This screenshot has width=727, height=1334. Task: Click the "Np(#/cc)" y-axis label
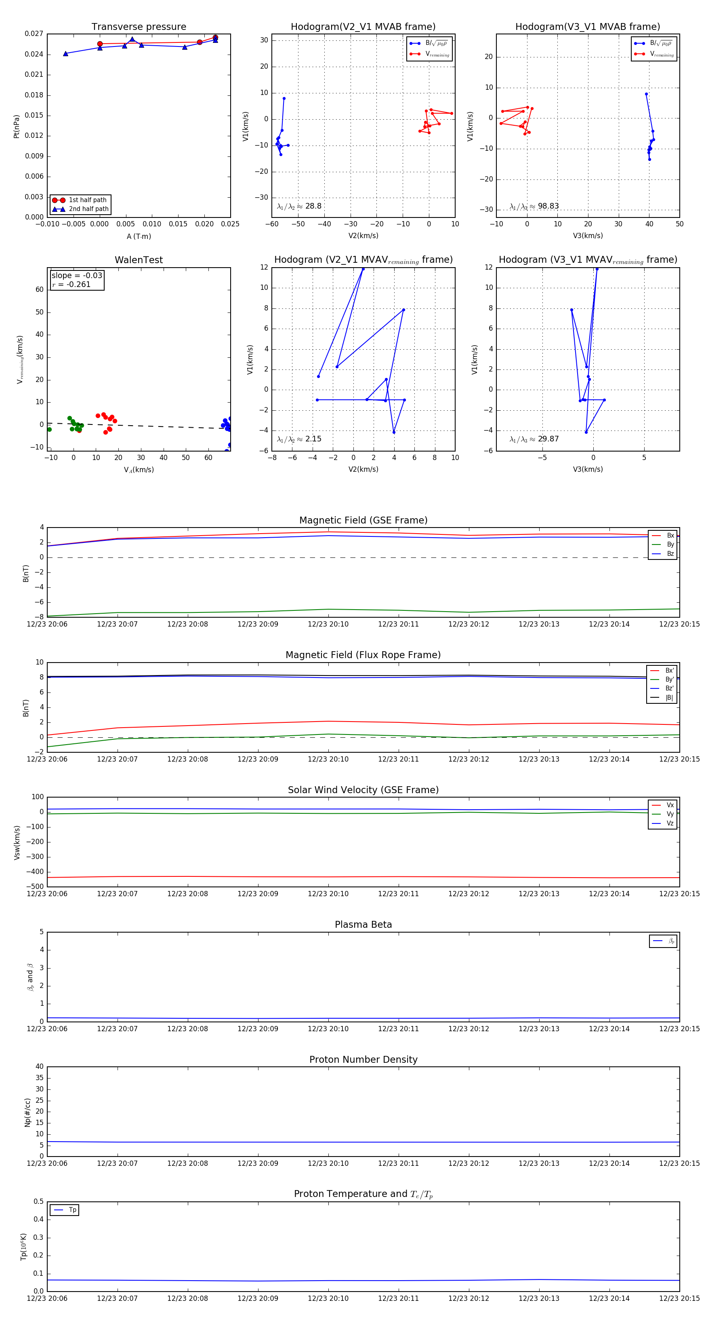pyautogui.click(x=27, y=1112)
